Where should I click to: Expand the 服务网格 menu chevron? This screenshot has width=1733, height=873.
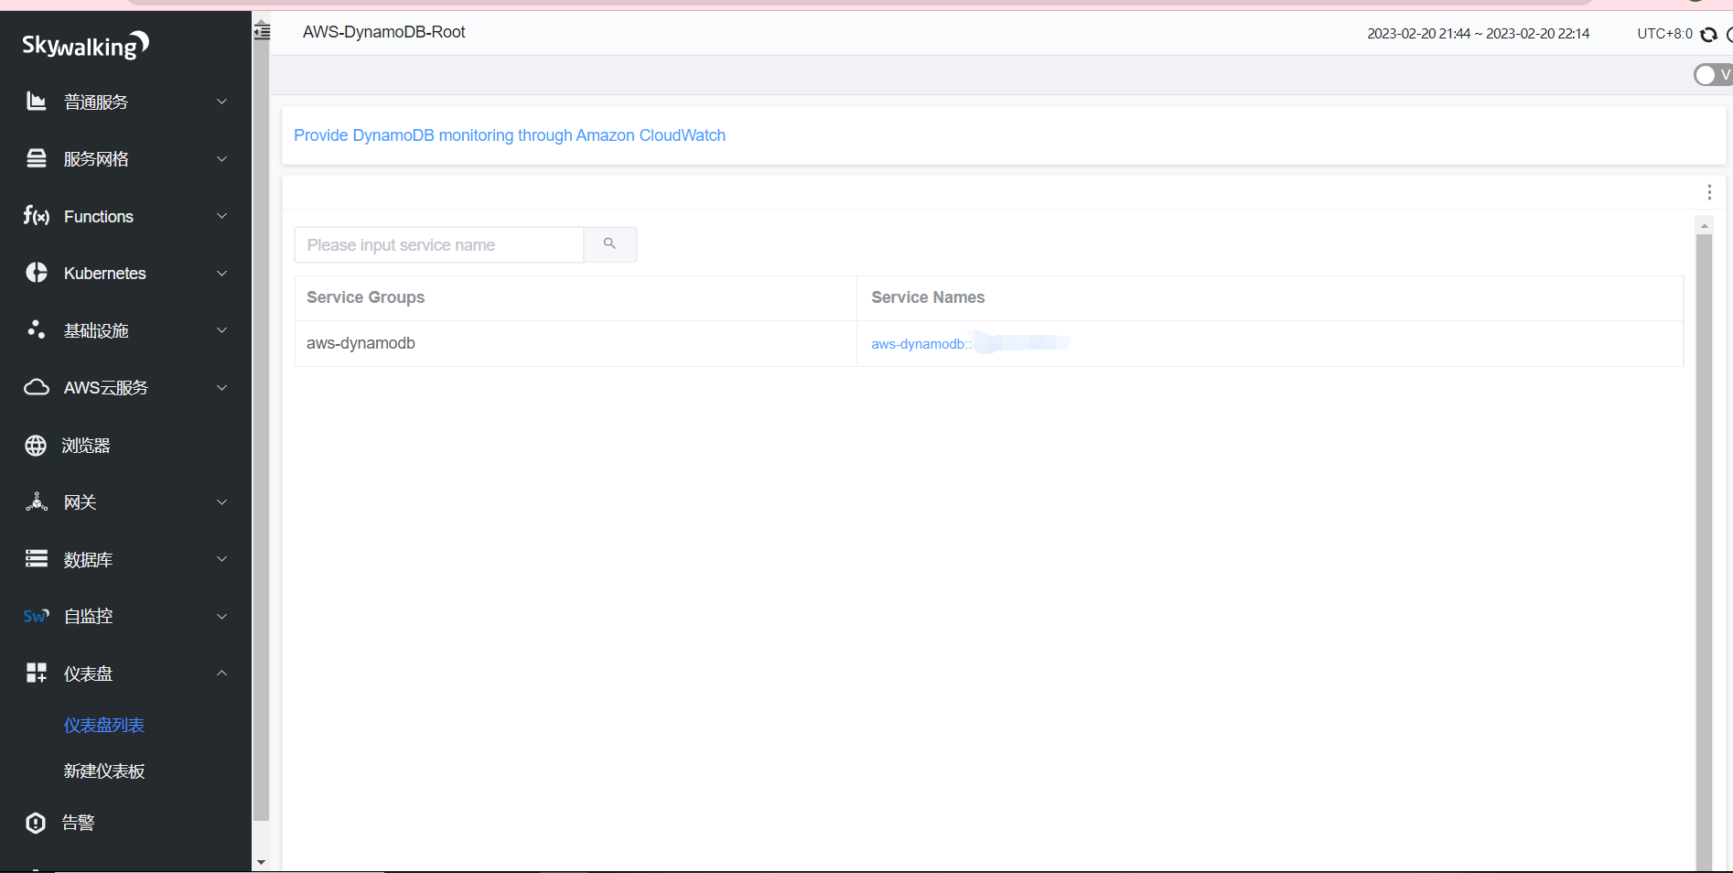tap(221, 158)
